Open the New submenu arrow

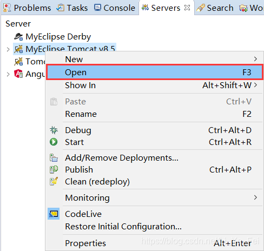pos(255,59)
